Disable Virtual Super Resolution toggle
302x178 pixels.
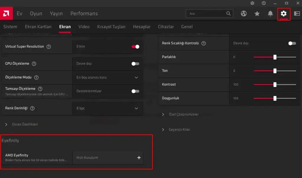pos(135,47)
